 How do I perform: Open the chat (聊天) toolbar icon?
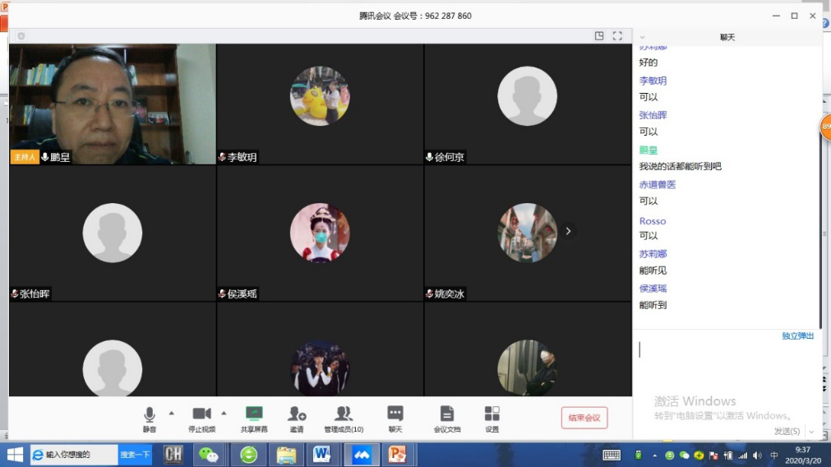click(x=395, y=417)
